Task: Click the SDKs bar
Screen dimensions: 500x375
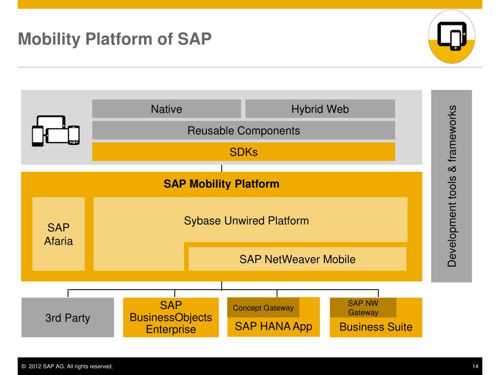Action: (x=244, y=152)
